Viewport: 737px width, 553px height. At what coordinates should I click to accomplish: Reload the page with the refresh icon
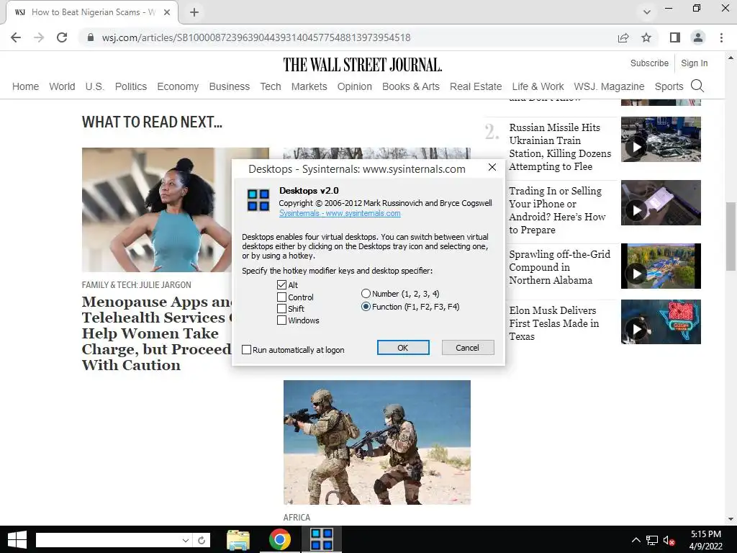coord(62,37)
